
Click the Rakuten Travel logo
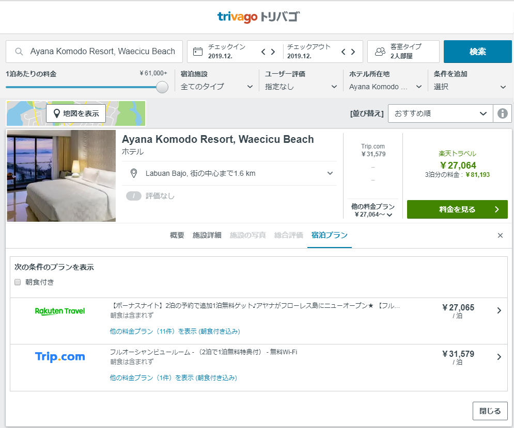coord(59,311)
